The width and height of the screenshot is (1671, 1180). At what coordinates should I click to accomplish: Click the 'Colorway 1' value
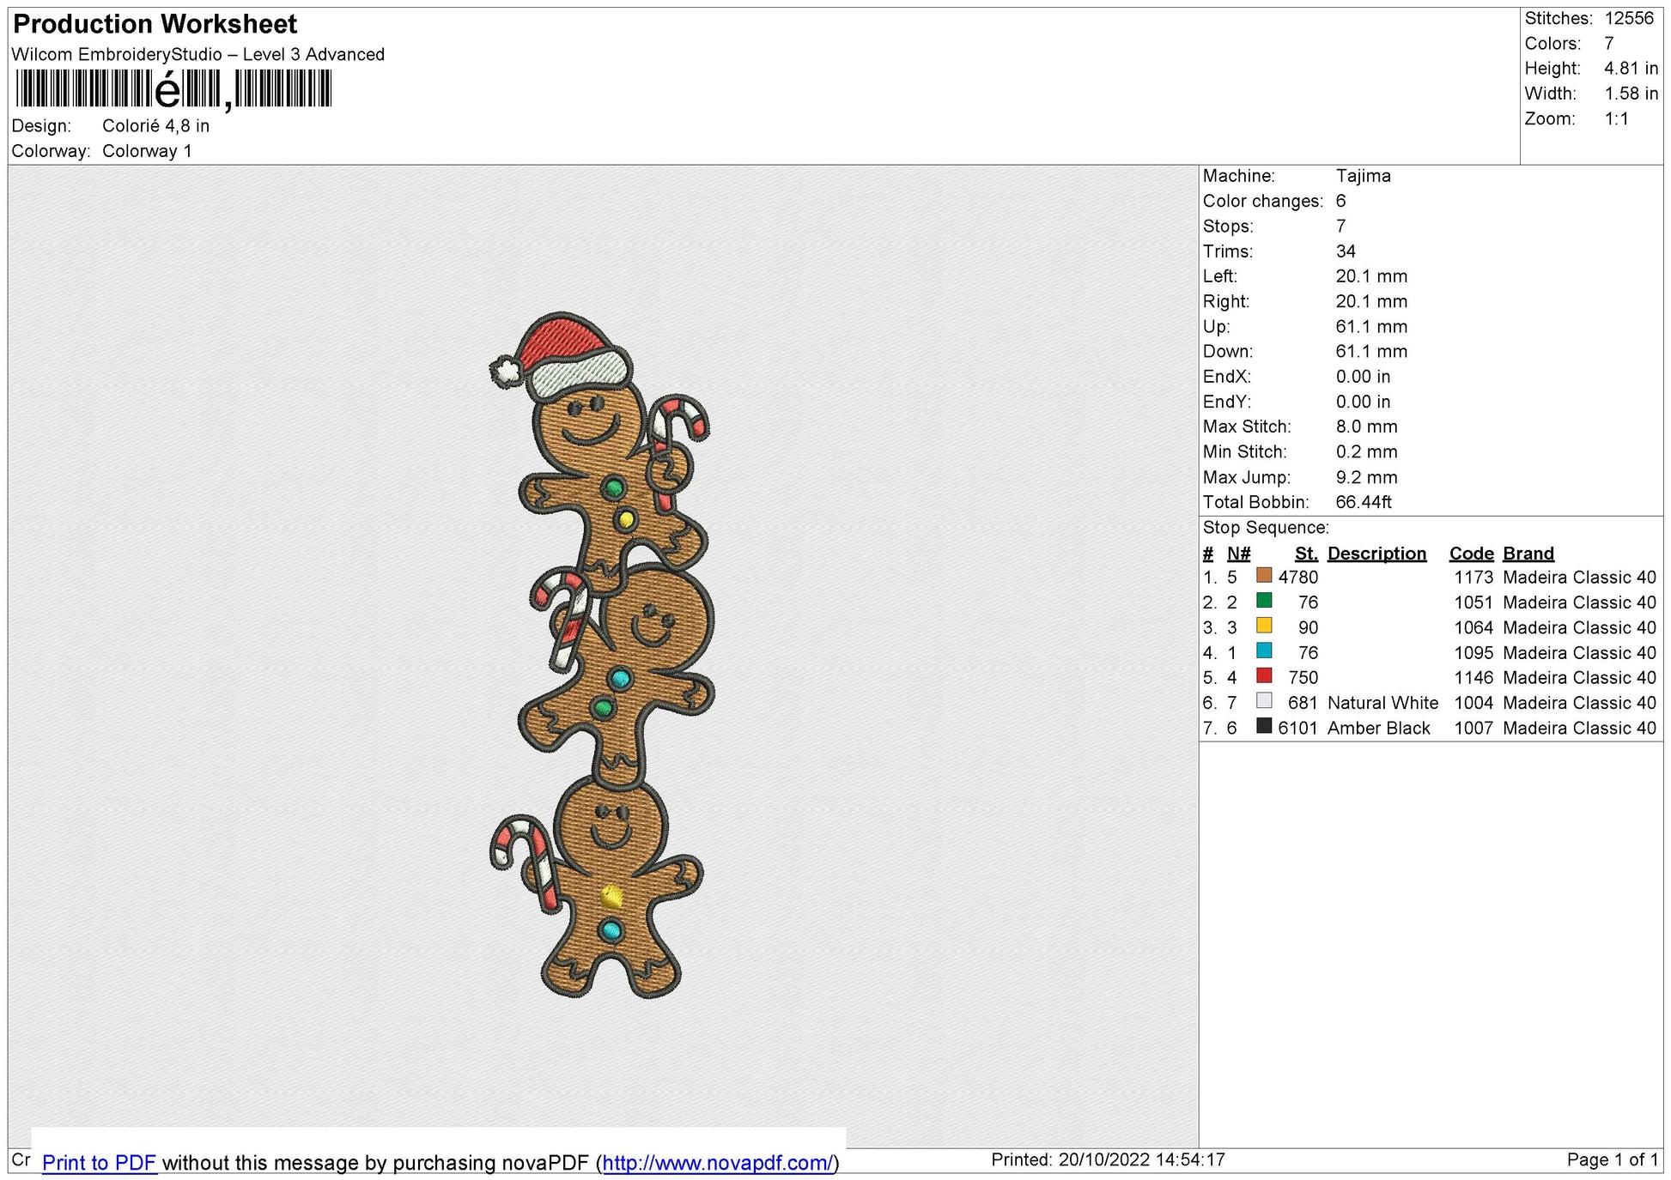point(147,151)
